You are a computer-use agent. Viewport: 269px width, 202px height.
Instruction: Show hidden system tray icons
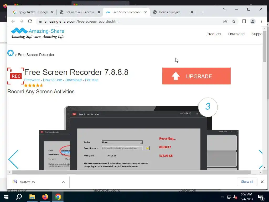[x=222, y=197]
